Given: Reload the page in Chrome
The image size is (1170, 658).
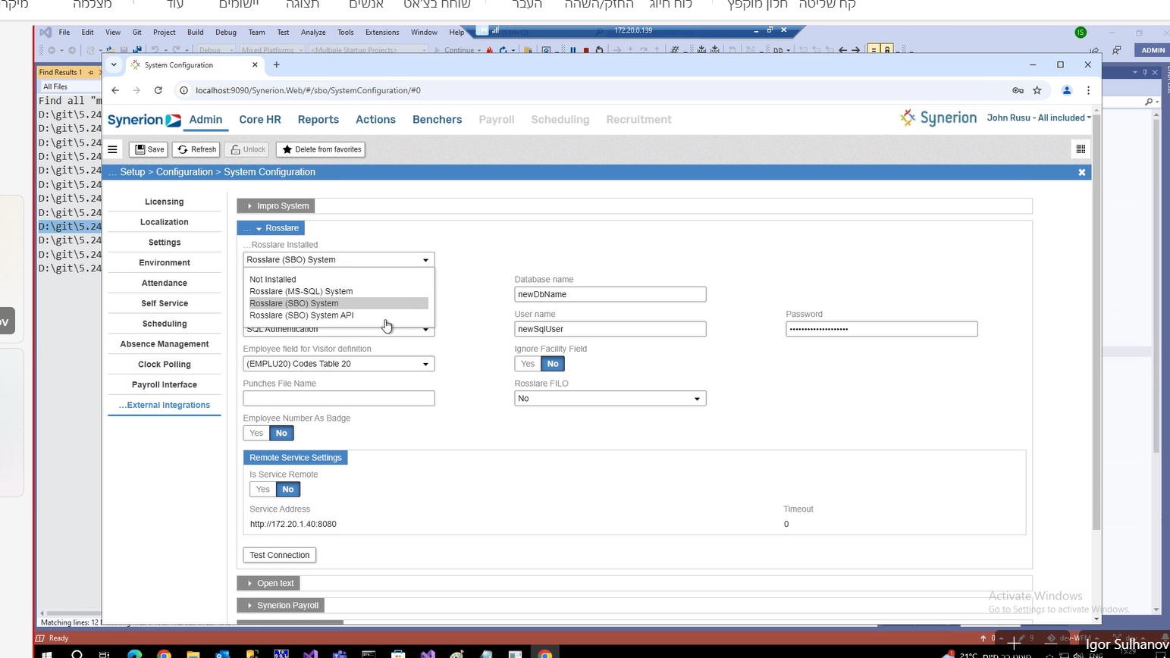Looking at the screenshot, I should (158, 90).
